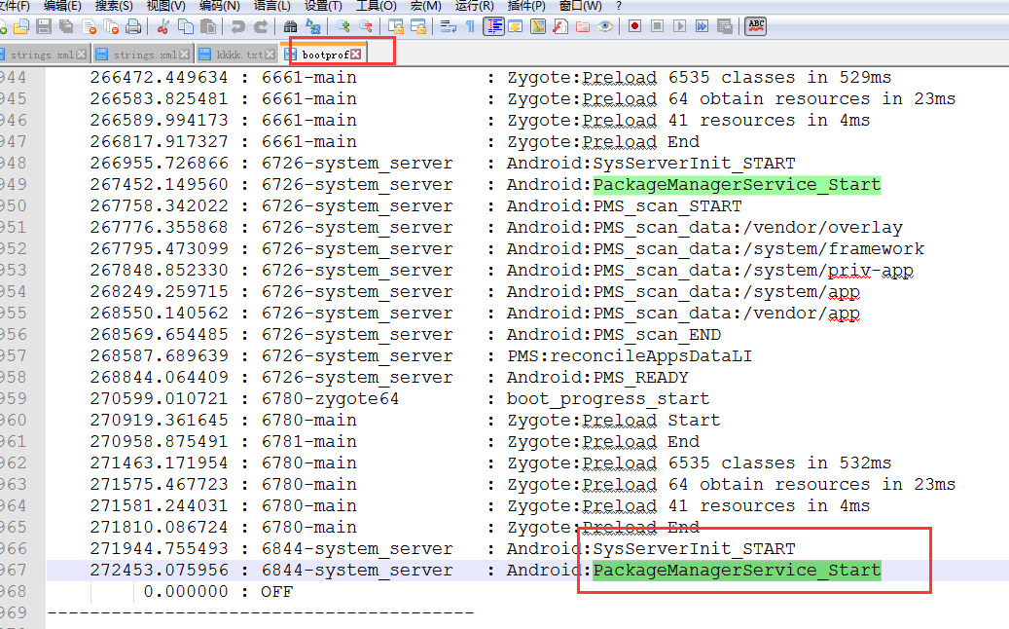Image resolution: width=1009 pixels, height=629 pixels.
Task: Toggle word wrap
Action: (x=448, y=26)
